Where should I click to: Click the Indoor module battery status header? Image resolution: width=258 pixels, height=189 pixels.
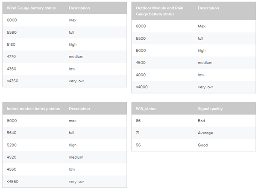coord(33,109)
